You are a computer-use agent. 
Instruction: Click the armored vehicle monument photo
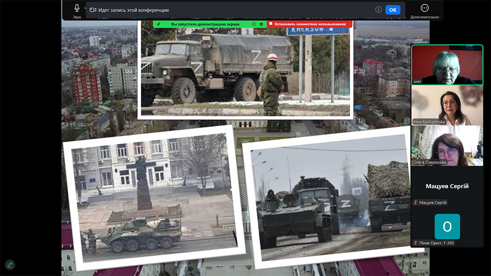click(x=152, y=196)
